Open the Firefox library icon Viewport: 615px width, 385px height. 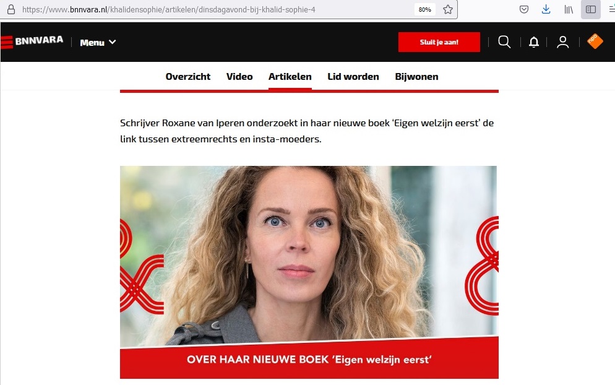coord(569,9)
